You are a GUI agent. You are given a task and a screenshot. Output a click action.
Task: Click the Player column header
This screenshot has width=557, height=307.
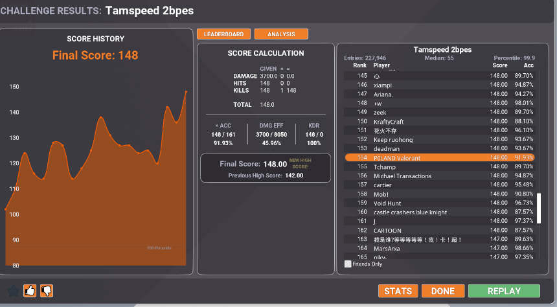click(381, 65)
